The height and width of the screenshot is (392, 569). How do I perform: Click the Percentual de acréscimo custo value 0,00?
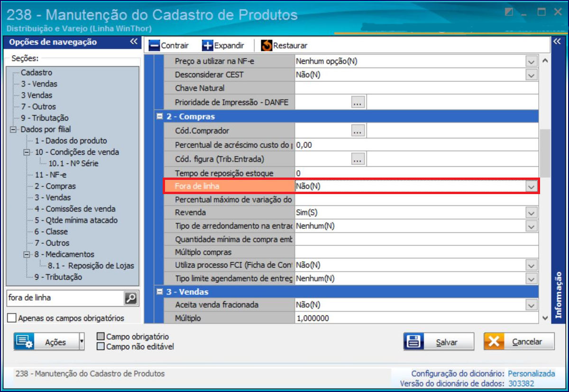coord(304,145)
